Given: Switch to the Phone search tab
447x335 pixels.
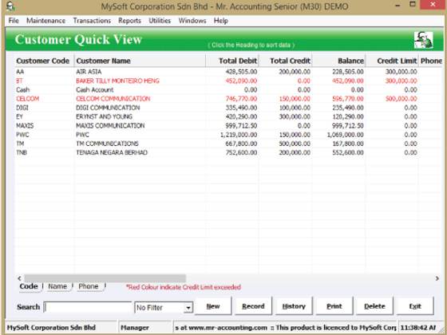Looking at the screenshot, I should (x=89, y=286).
